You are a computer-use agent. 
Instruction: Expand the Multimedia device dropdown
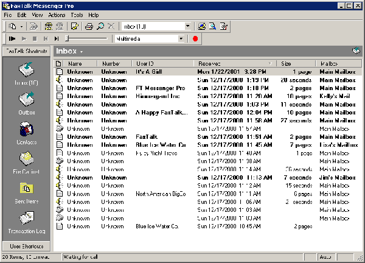tap(181, 38)
